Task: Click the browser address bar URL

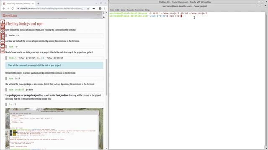Action: coord(52,8)
